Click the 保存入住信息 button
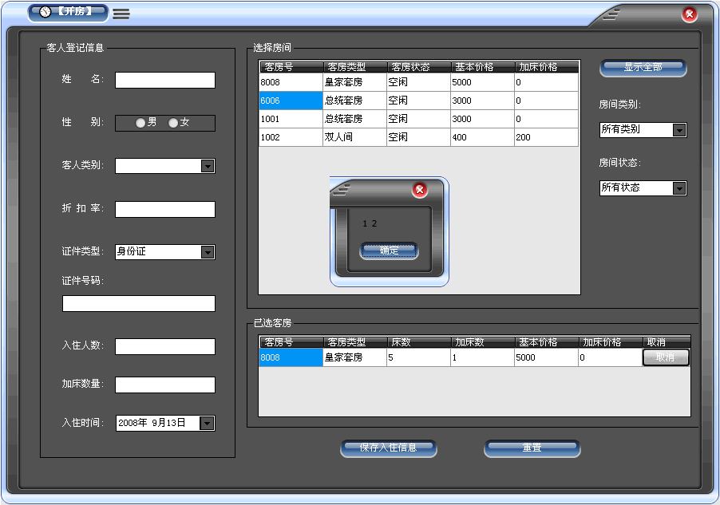Viewport: 720px width, 505px height. pos(389,448)
